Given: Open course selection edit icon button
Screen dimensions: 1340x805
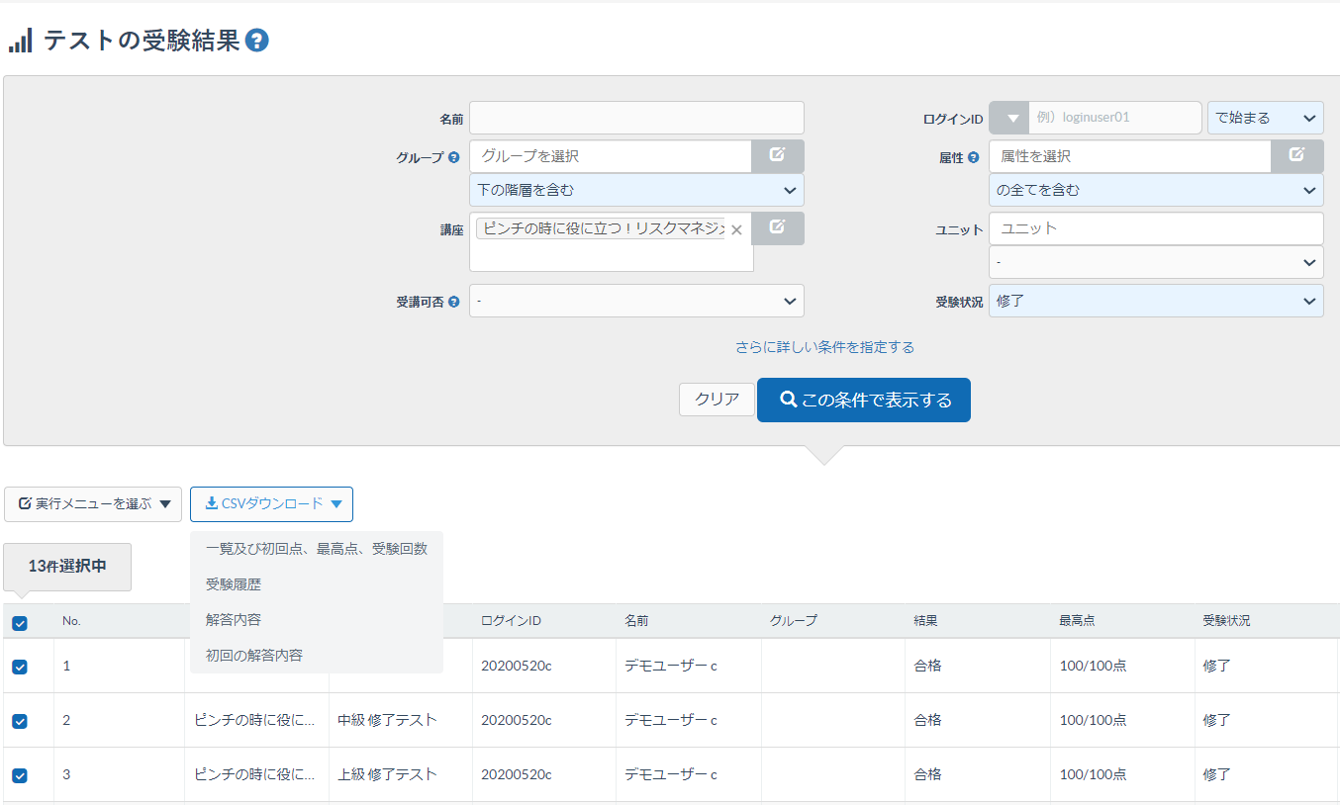Looking at the screenshot, I should pyautogui.click(x=778, y=228).
